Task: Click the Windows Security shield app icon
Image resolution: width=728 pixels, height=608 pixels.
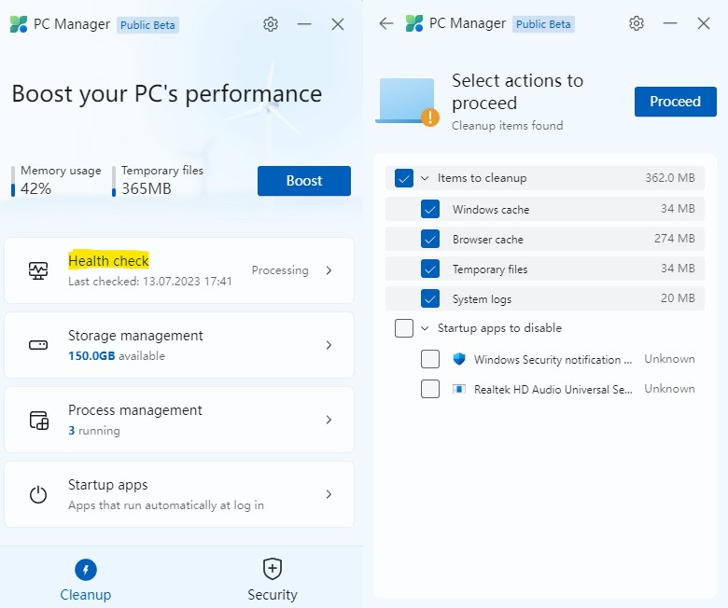Action: point(458,359)
